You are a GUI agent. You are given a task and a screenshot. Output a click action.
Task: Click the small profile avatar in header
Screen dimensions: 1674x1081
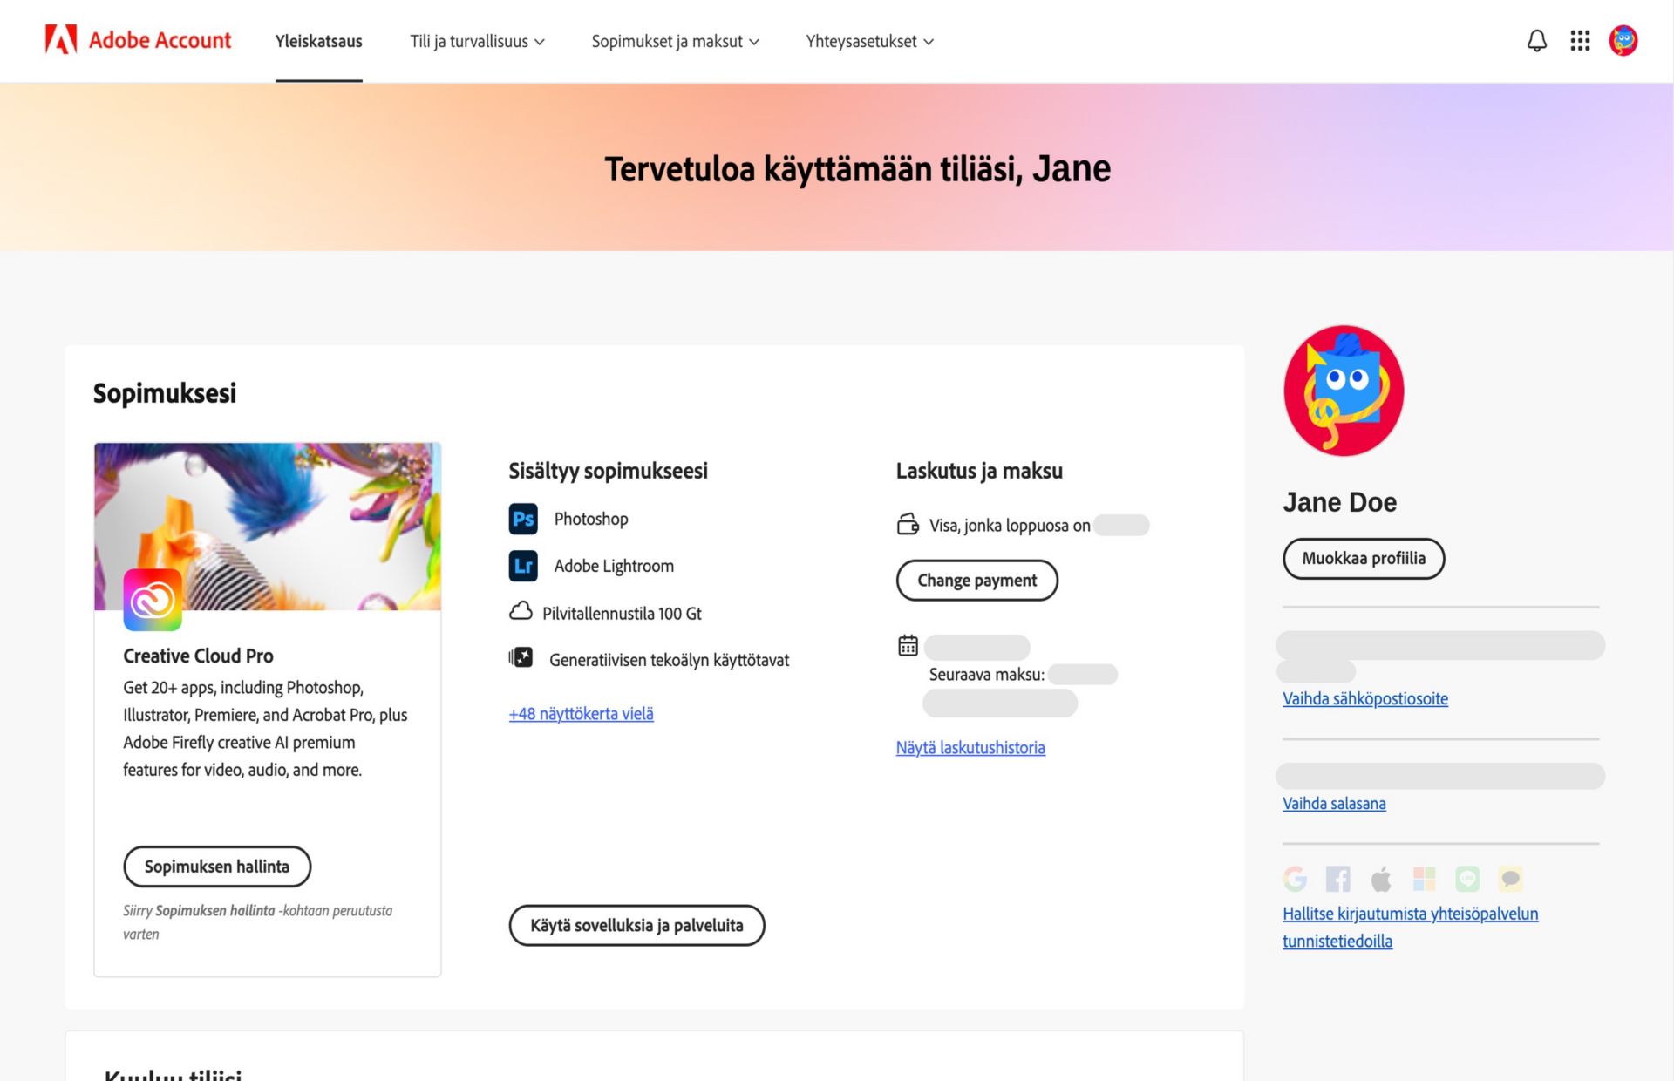(x=1623, y=40)
